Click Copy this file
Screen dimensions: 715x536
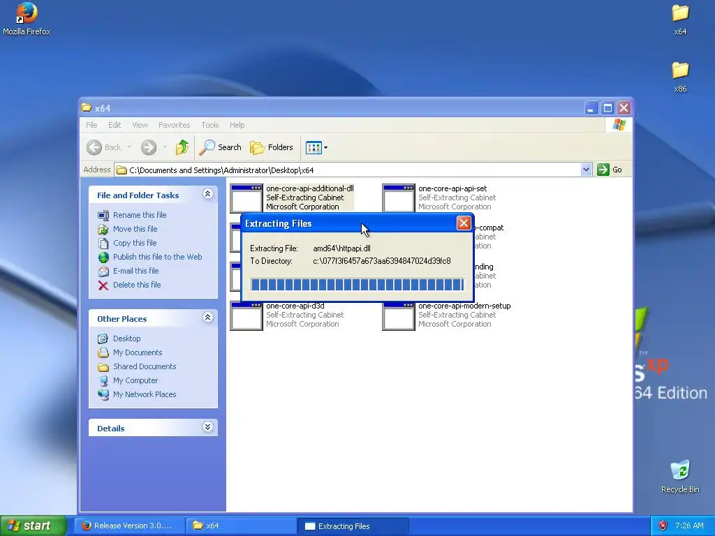pyautogui.click(x=135, y=243)
